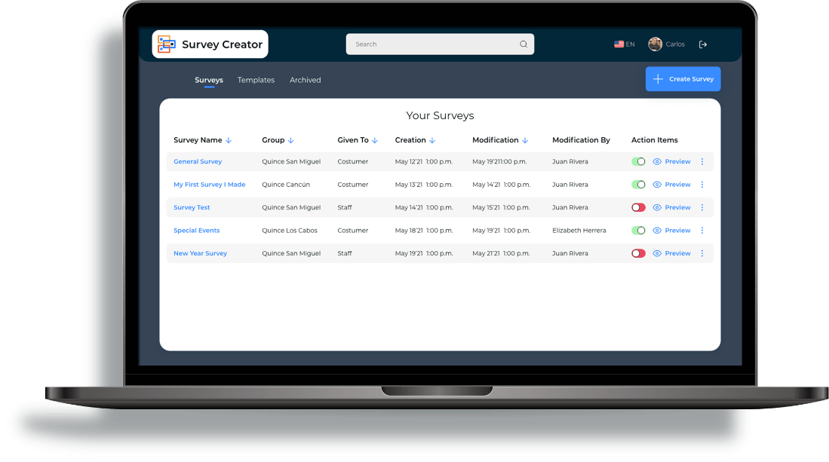Click the US flag language icon

tap(619, 44)
